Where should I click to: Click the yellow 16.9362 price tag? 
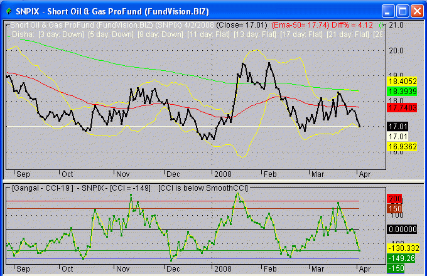click(x=403, y=147)
